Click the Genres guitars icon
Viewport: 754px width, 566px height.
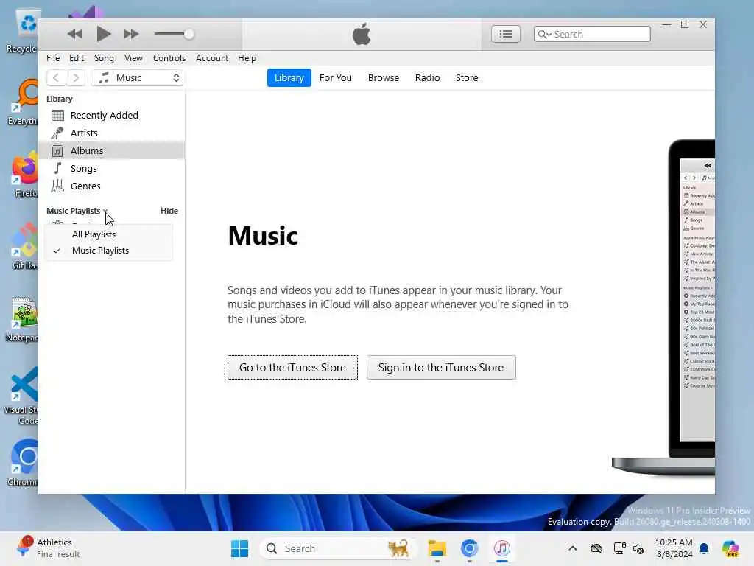(57, 186)
